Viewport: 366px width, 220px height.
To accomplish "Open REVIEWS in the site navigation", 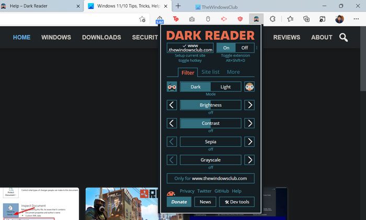I will click(287, 37).
